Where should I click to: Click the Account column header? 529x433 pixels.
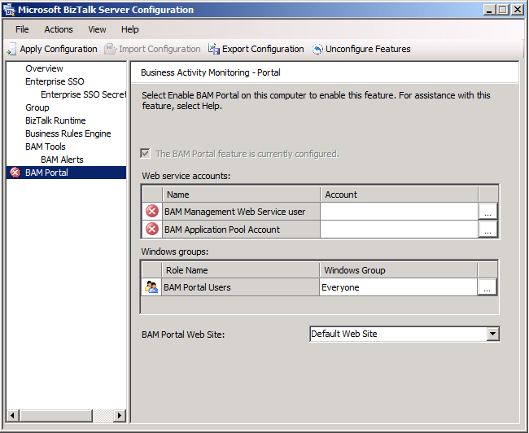[399, 195]
